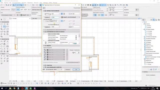Open Показ на Плане Этажа value Сечение и Верх
The height and width of the screenshot is (90, 160).
coord(63,37)
